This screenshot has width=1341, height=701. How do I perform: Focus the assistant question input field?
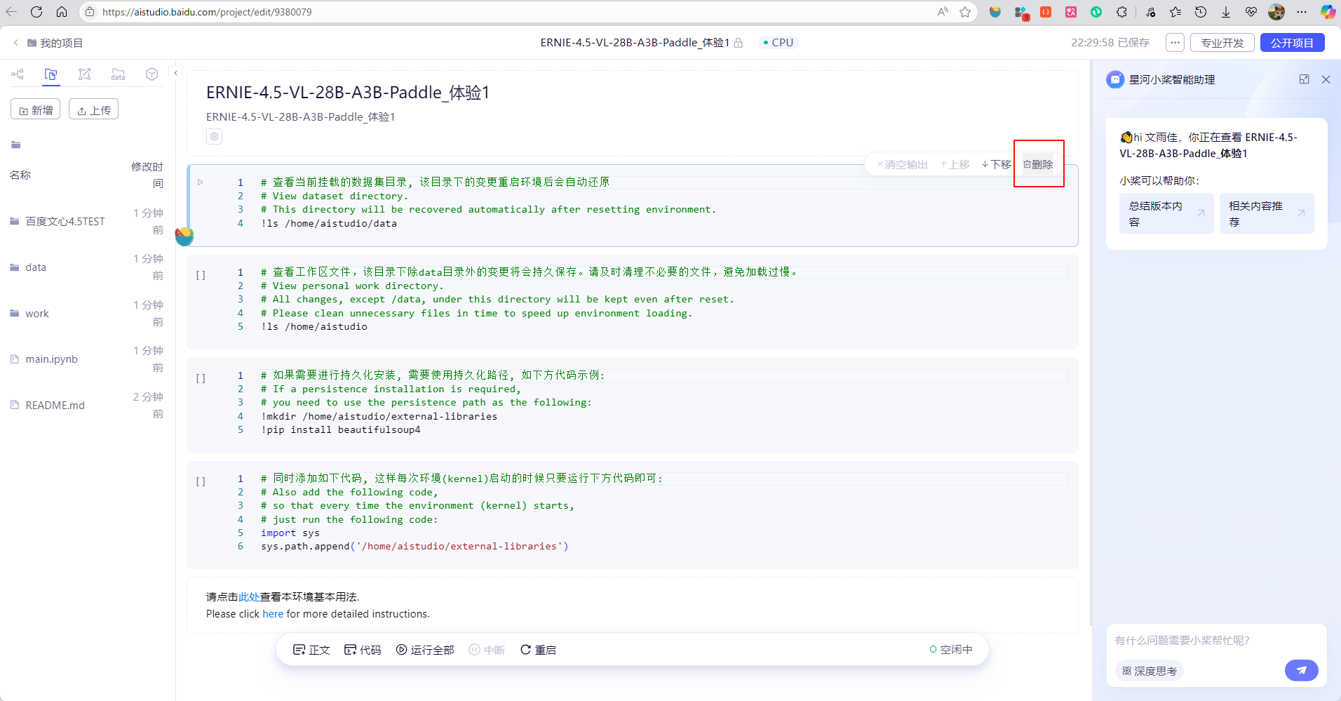point(1216,641)
